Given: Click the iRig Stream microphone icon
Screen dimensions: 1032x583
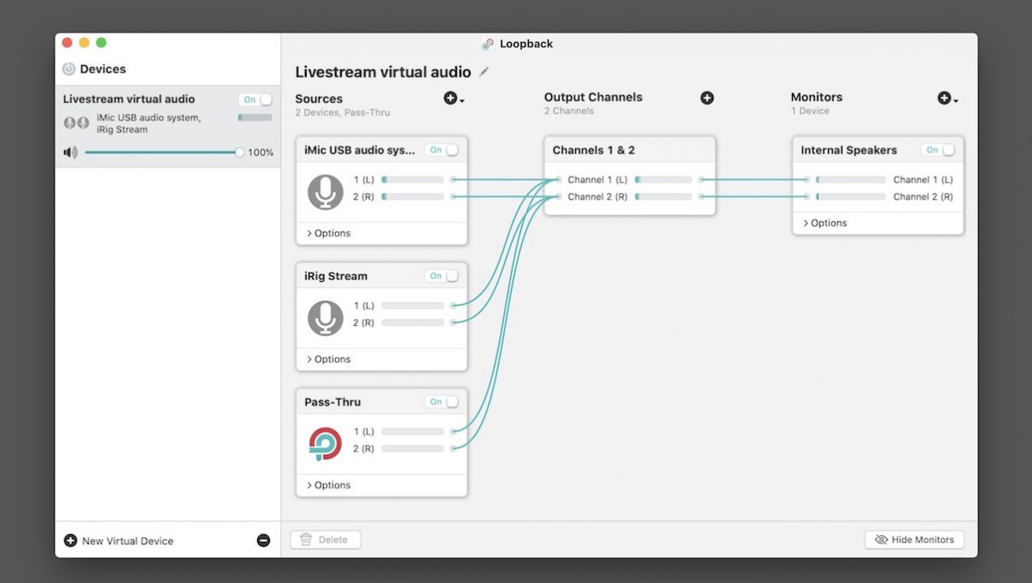Looking at the screenshot, I should pos(326,318).
